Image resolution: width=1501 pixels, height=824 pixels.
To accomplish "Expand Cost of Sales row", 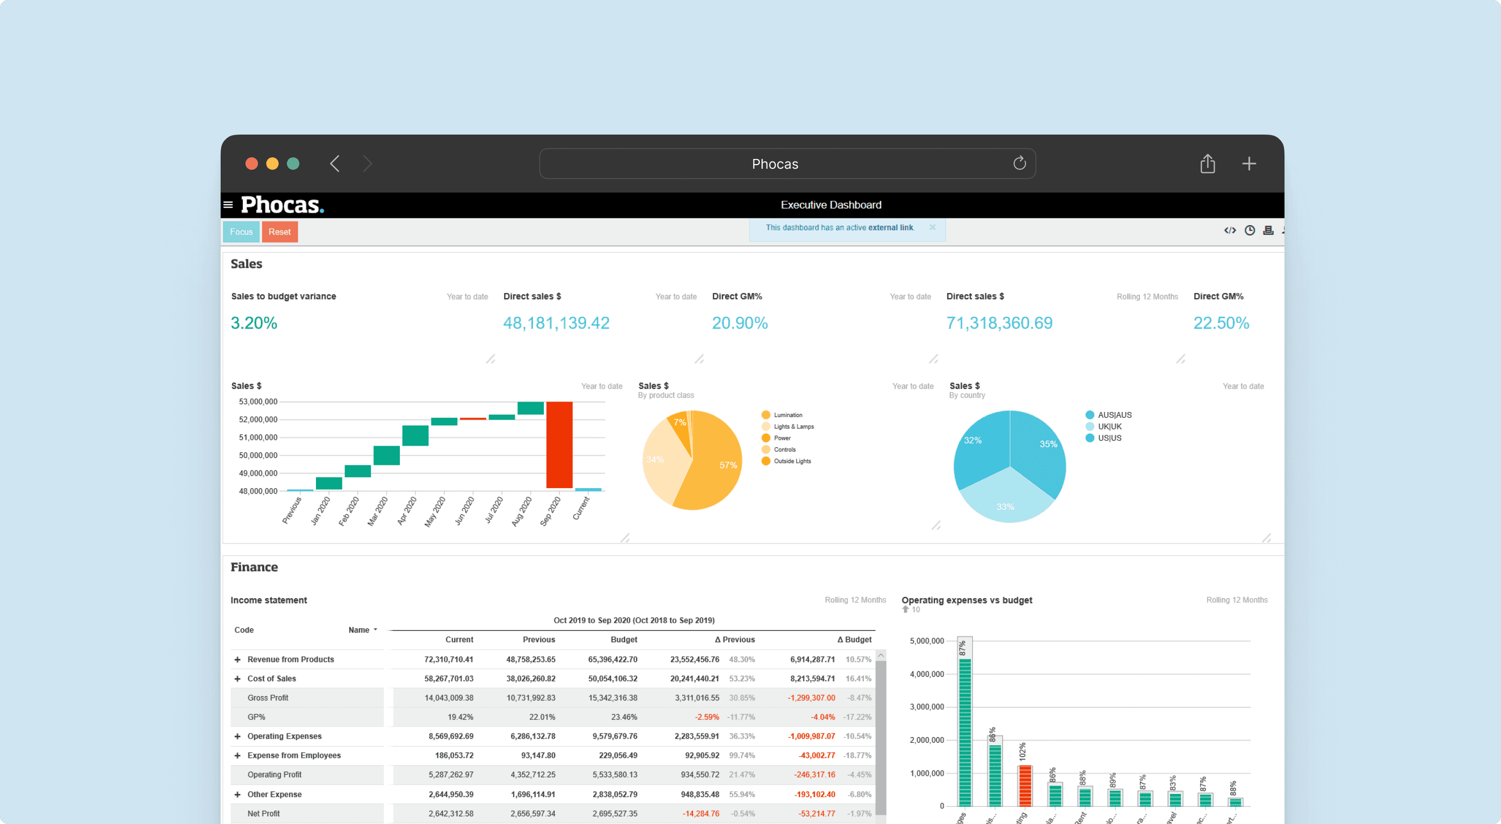I will point(237,679).
